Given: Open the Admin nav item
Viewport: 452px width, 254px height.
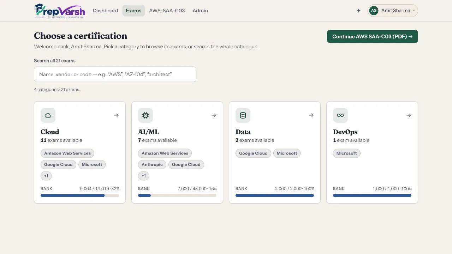Looking at the screenshot, I should click(200, 11).
